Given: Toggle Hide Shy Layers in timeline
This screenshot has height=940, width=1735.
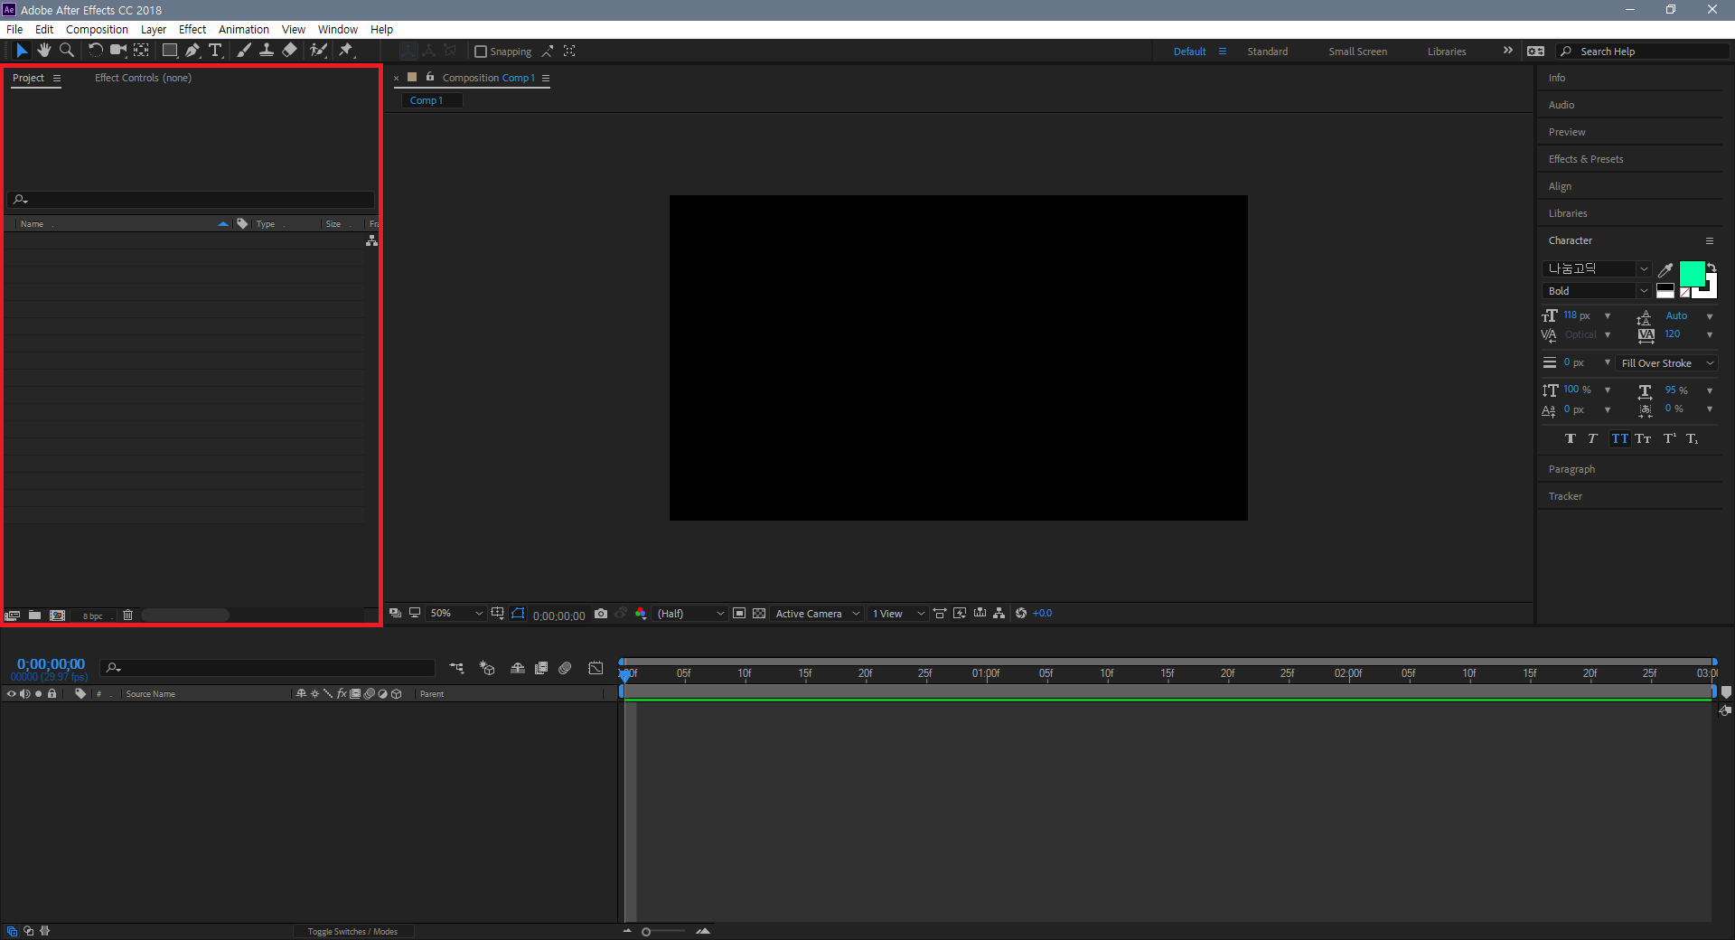Looking at the screenshot, I should click(x=518, y=668).
